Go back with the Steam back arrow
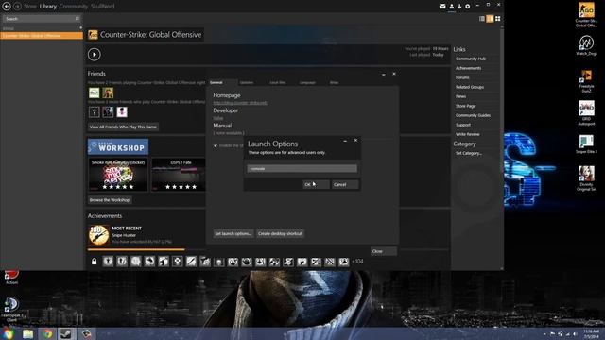 7,7
